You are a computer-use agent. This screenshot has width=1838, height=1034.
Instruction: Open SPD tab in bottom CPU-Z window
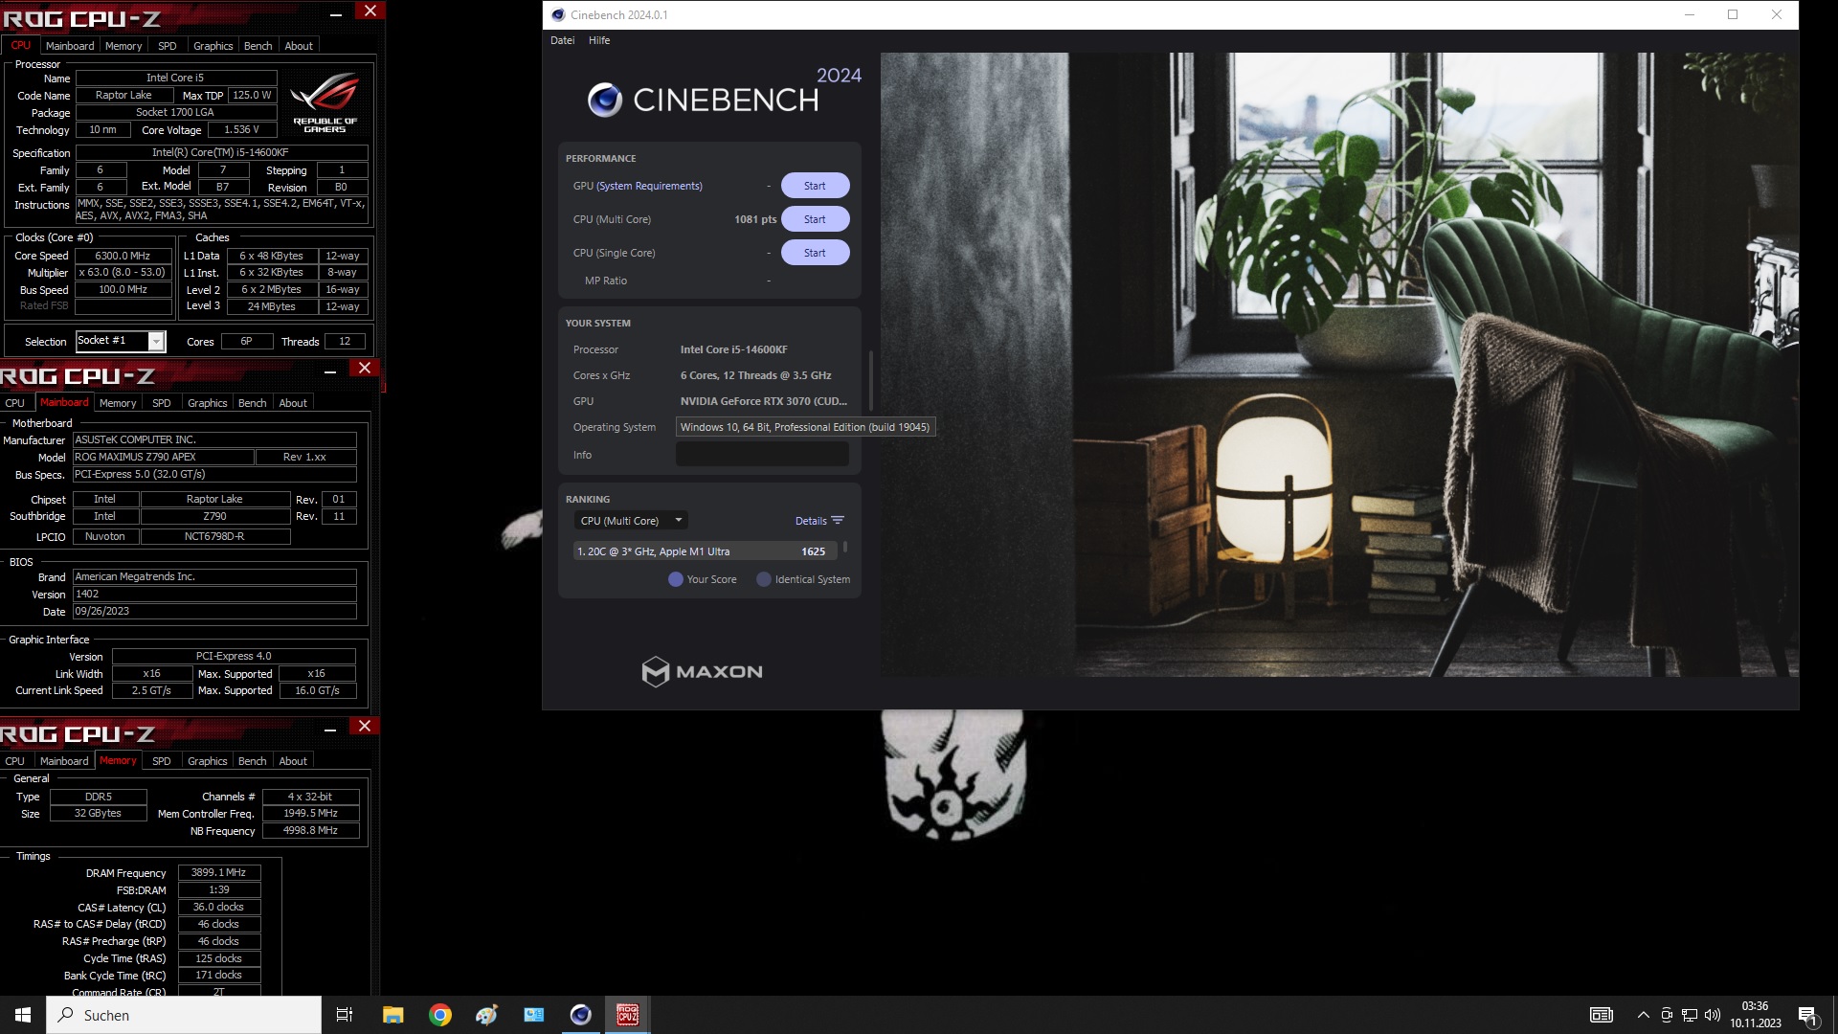point(162,761)
